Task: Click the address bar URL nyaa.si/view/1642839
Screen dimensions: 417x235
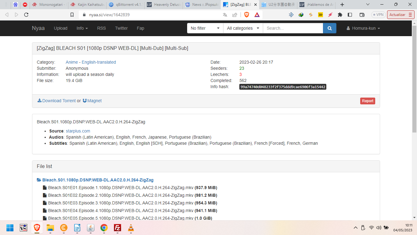Action: [x=109, y=15]
